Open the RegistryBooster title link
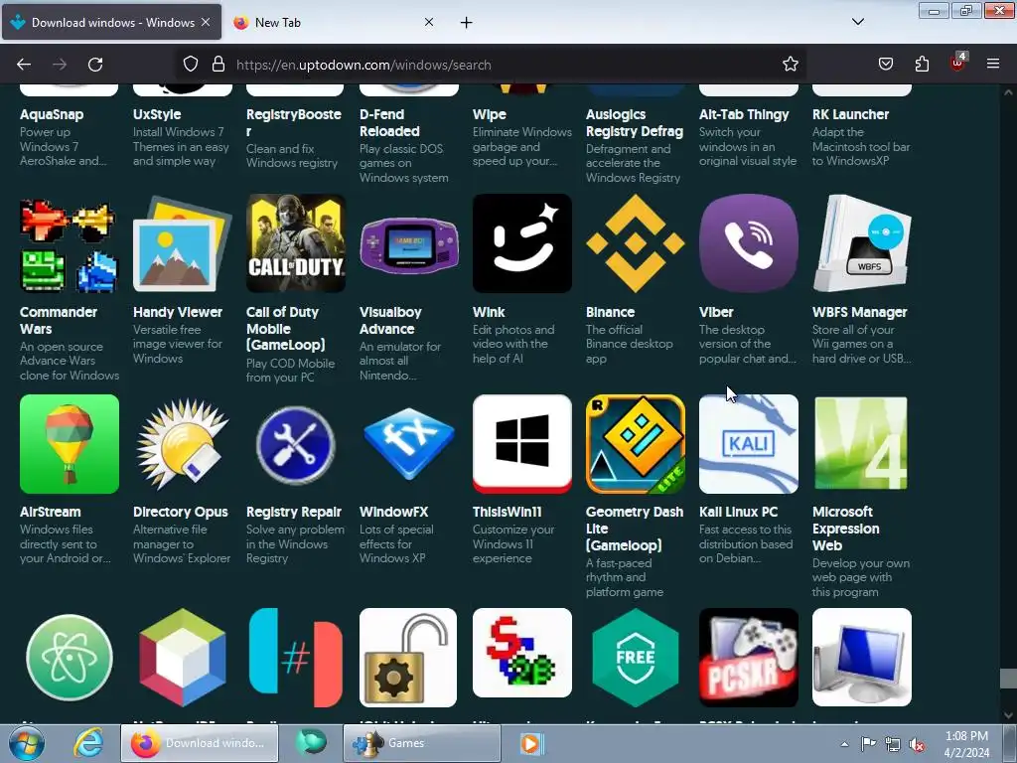 click(294, 122)
